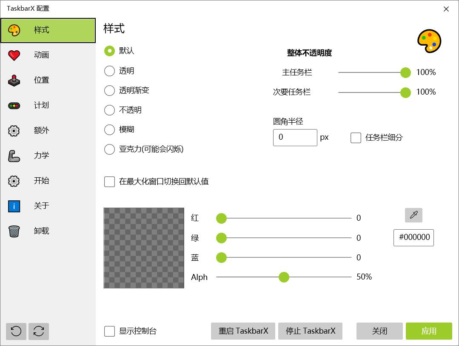Viewport: 459px width, 346px height.
Task: Open the 关于 page
Action: [48, 206]
